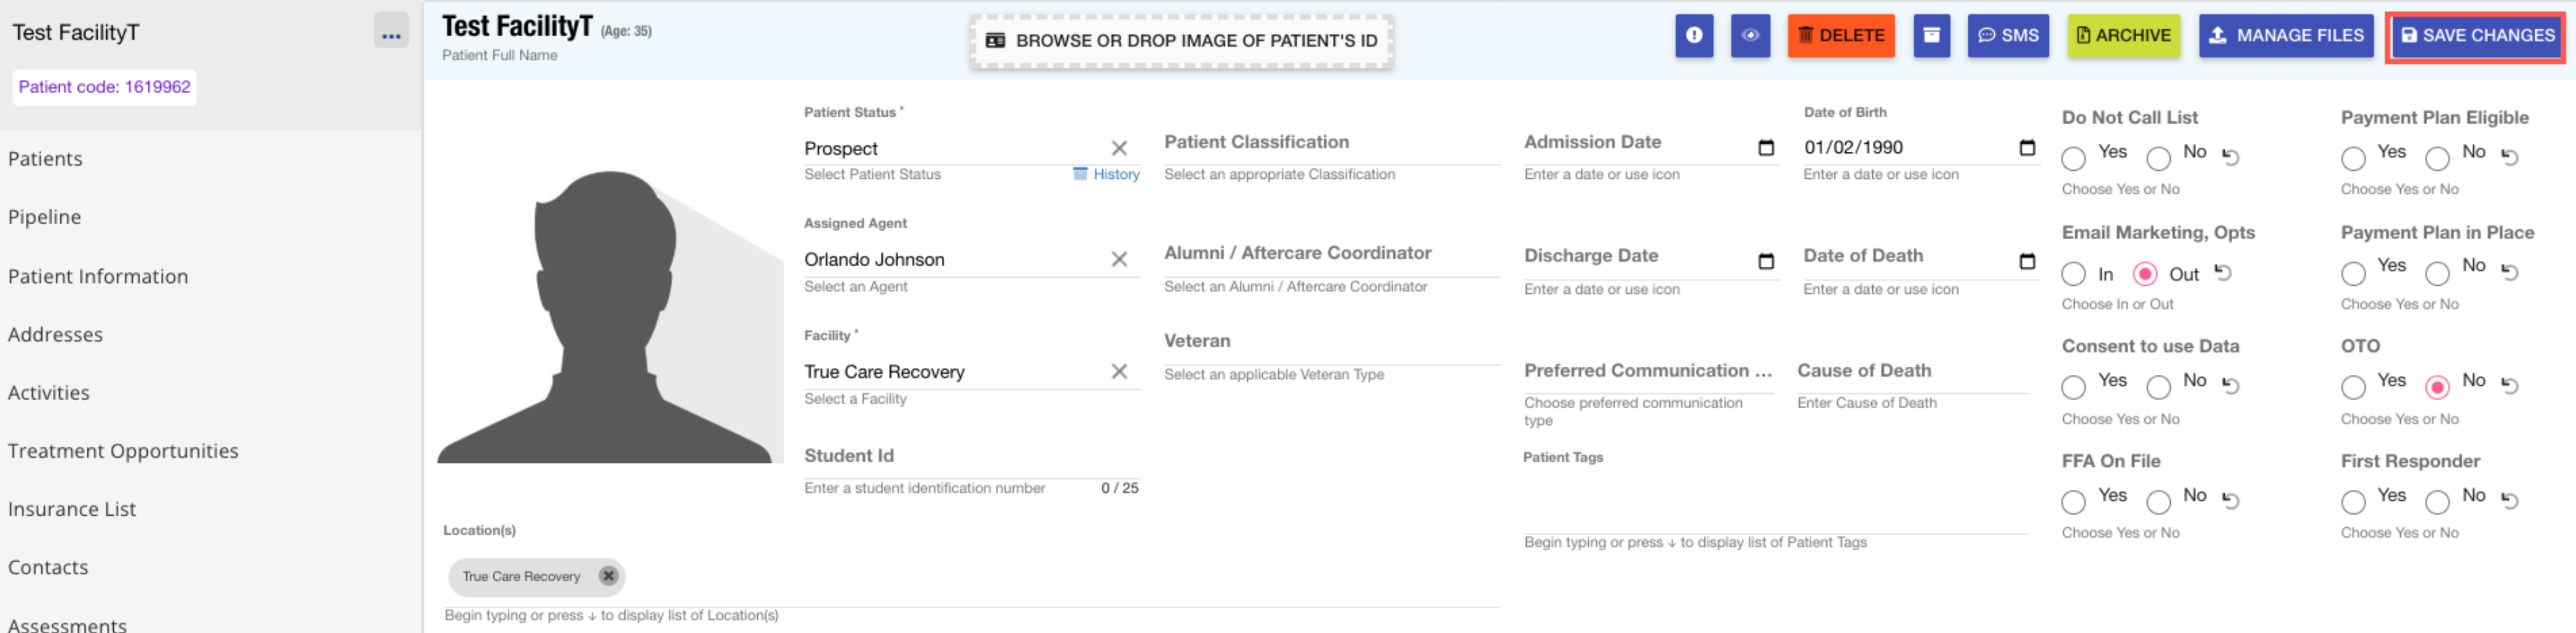The height and width of the screenshot is (633, 2576).
Task: Remove the True Care Recovery location chip
Action: (x=608, y=576)
